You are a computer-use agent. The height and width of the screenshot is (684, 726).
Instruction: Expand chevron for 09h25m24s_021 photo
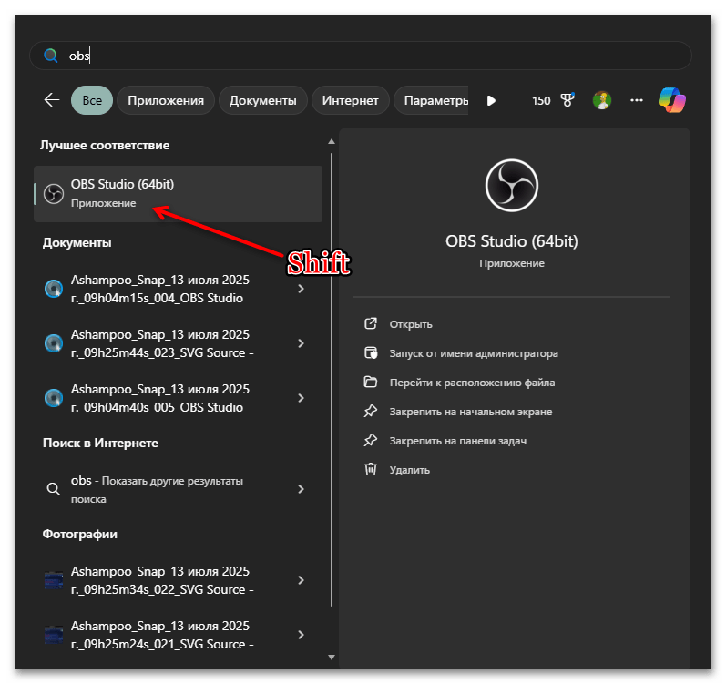(301, 635)
